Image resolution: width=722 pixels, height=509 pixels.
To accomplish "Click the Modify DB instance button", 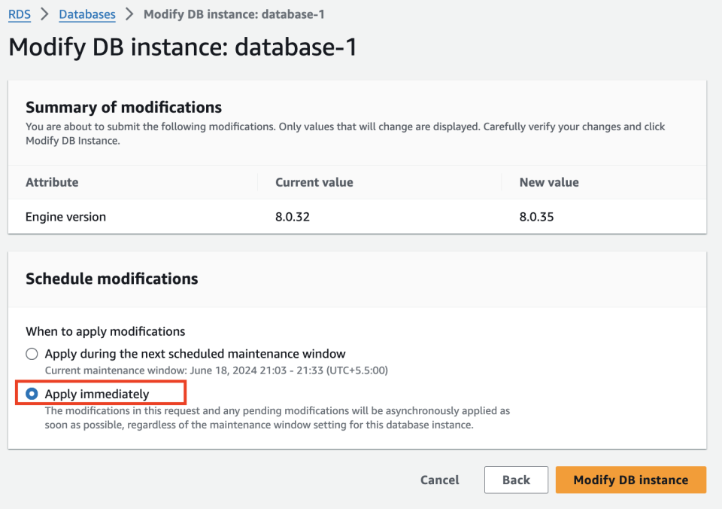I will [630, 480].
